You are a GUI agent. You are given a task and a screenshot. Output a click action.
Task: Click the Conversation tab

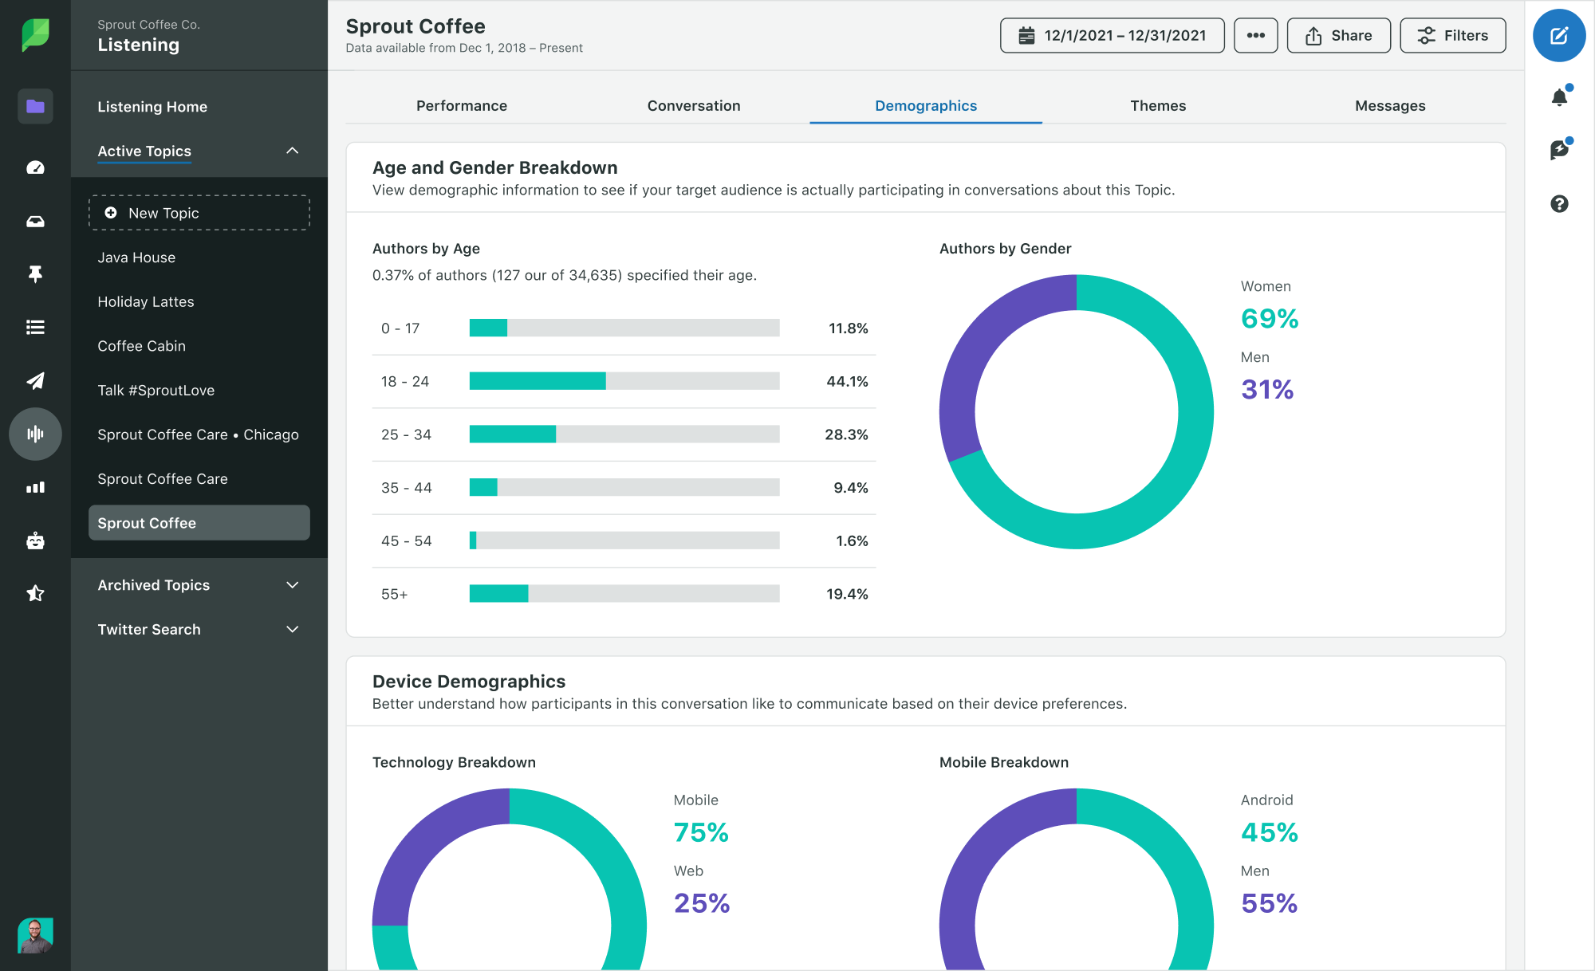(x=693, y=106)
